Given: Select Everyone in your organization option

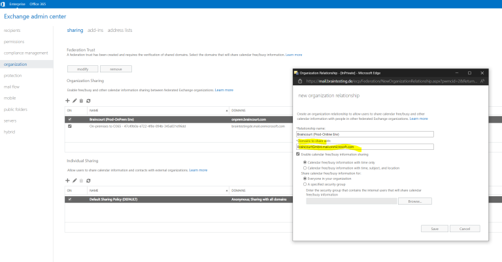Looking at the screenshot, I should pyautogui.click(x=305, y=179).
